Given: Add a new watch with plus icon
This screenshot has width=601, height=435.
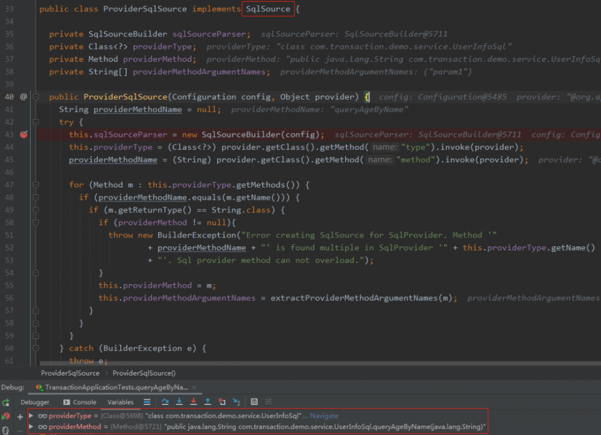Looking at the screenshot, I should coord(20,416).
